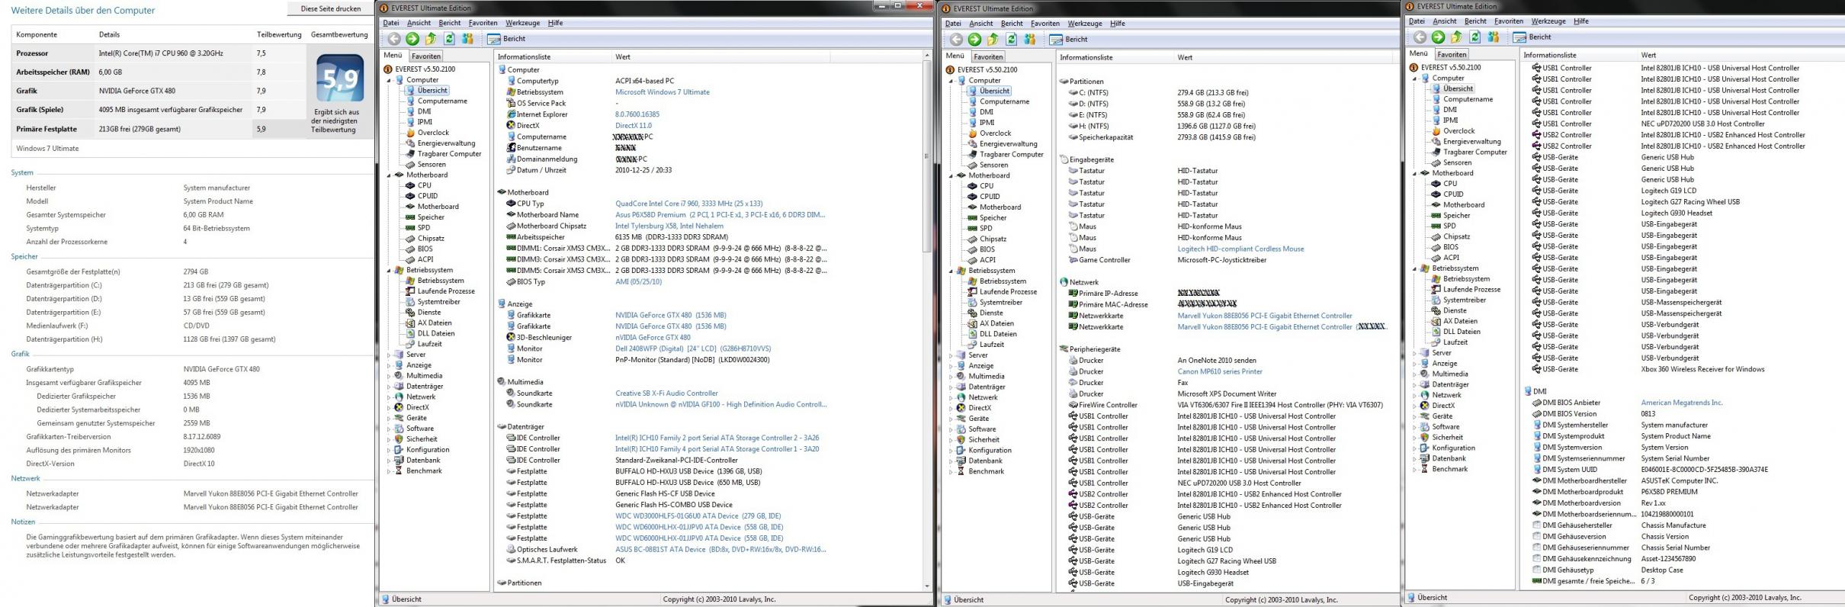This screenshot has height=607, width=1845.
Task: Open Ansicht menu in middle EVEREST window
Action: 980,24
